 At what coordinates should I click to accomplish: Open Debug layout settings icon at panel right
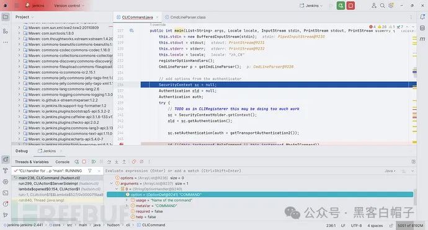tap(413, 162)
